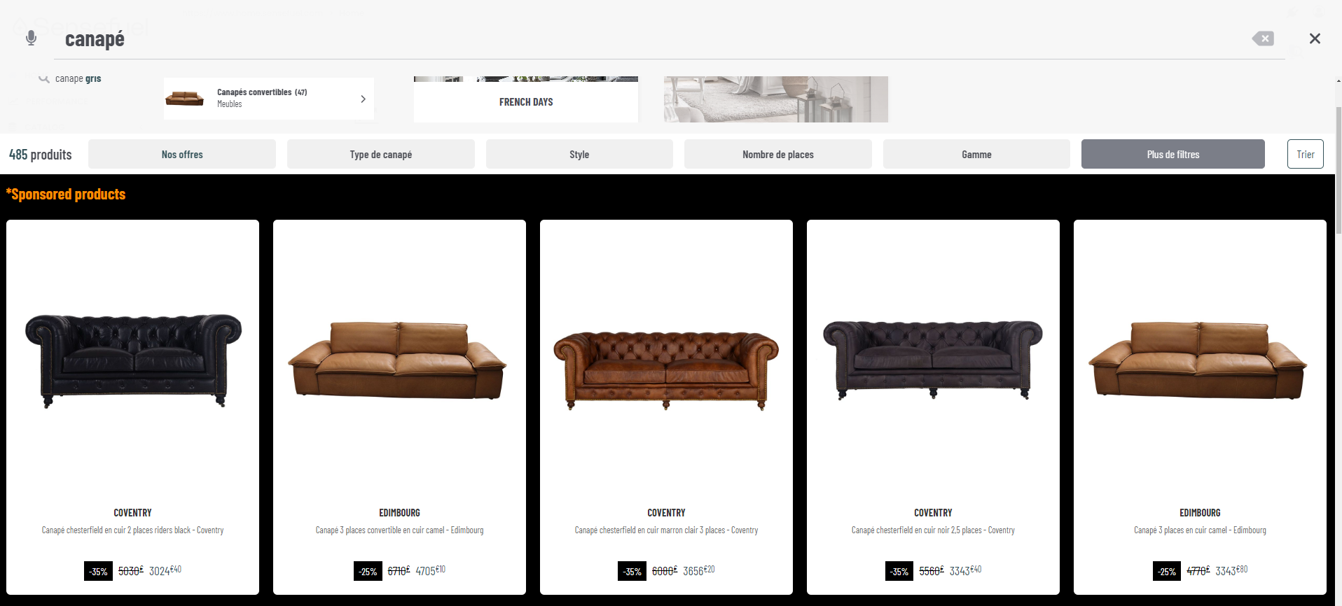Viewport: 1342px width, 606px height.
Task: Open the Trier sort button
Action: [x=1306, y=154]
